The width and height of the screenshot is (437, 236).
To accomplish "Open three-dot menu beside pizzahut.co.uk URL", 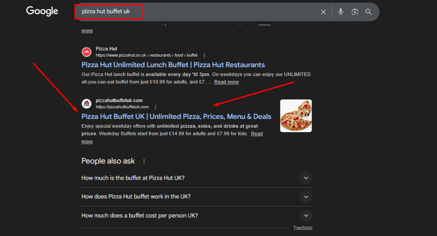I will click(x=204, y=55).
